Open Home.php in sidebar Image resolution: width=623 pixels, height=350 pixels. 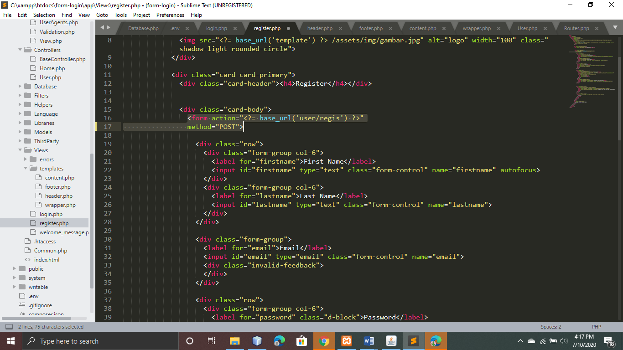52,68
